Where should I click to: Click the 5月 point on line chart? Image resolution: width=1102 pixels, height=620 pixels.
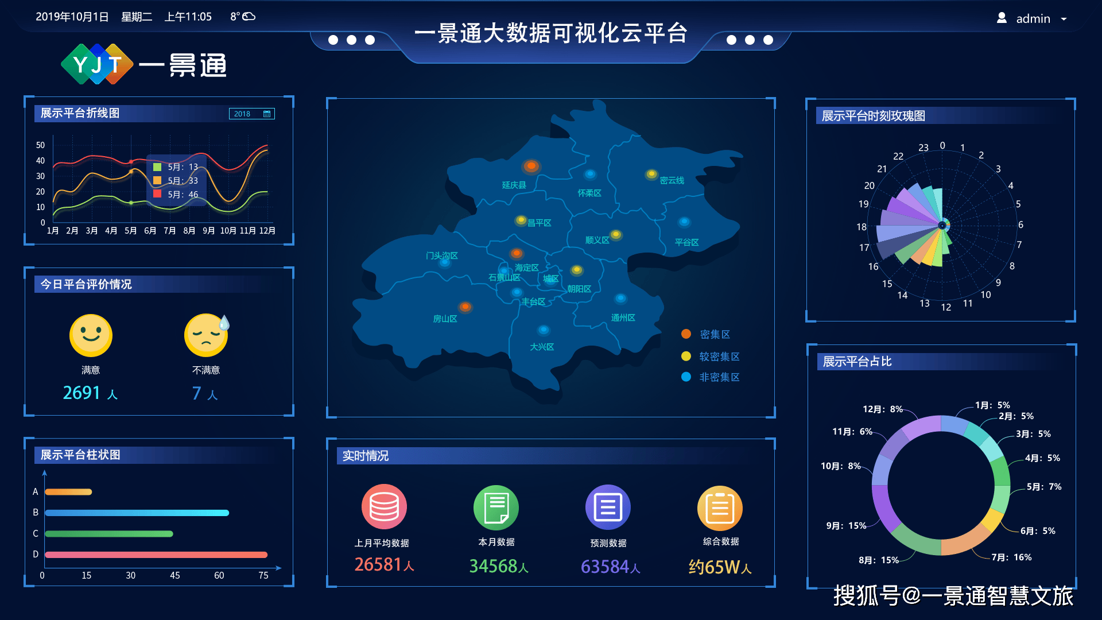coord(131,171)
